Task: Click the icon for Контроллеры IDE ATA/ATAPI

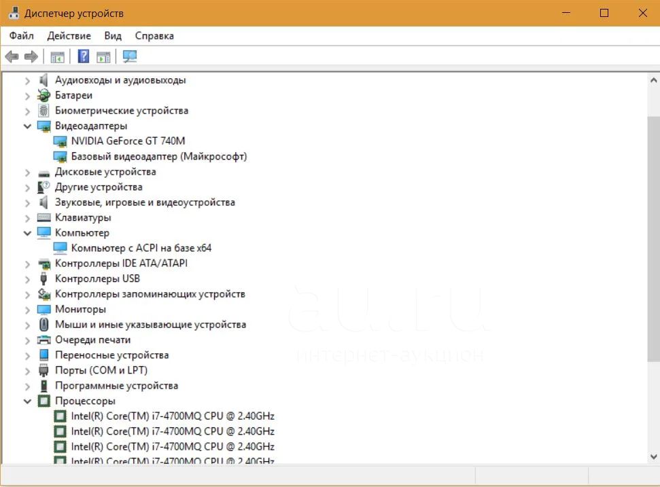Action: (x=44, y=264)
